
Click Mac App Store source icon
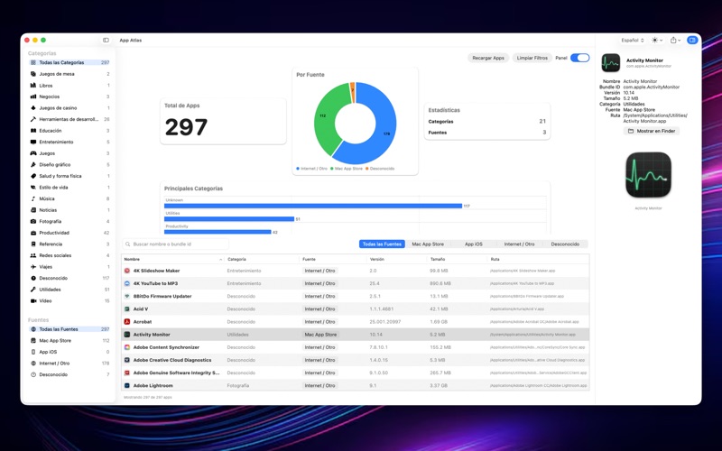pos(33,341)
